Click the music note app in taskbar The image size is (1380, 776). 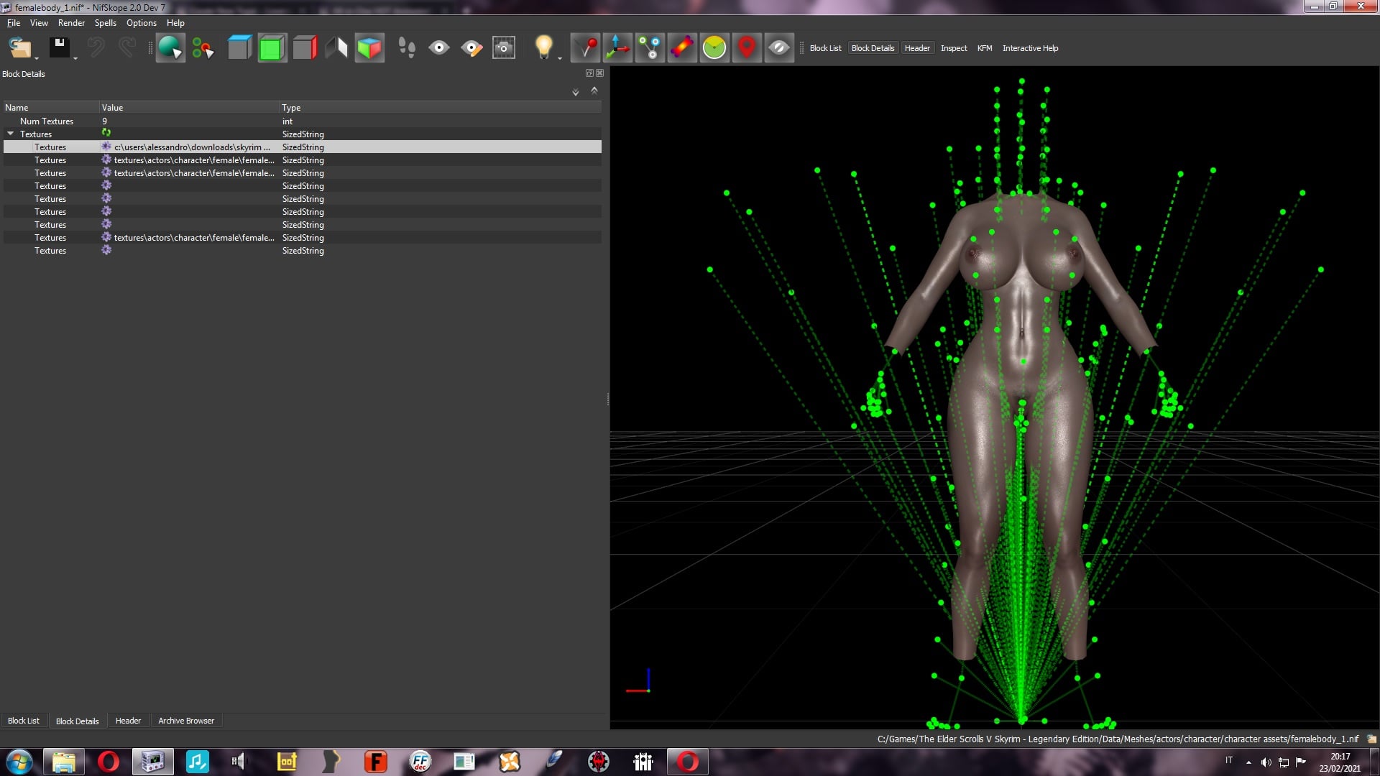pyautogui.click(x=197, y=762)
